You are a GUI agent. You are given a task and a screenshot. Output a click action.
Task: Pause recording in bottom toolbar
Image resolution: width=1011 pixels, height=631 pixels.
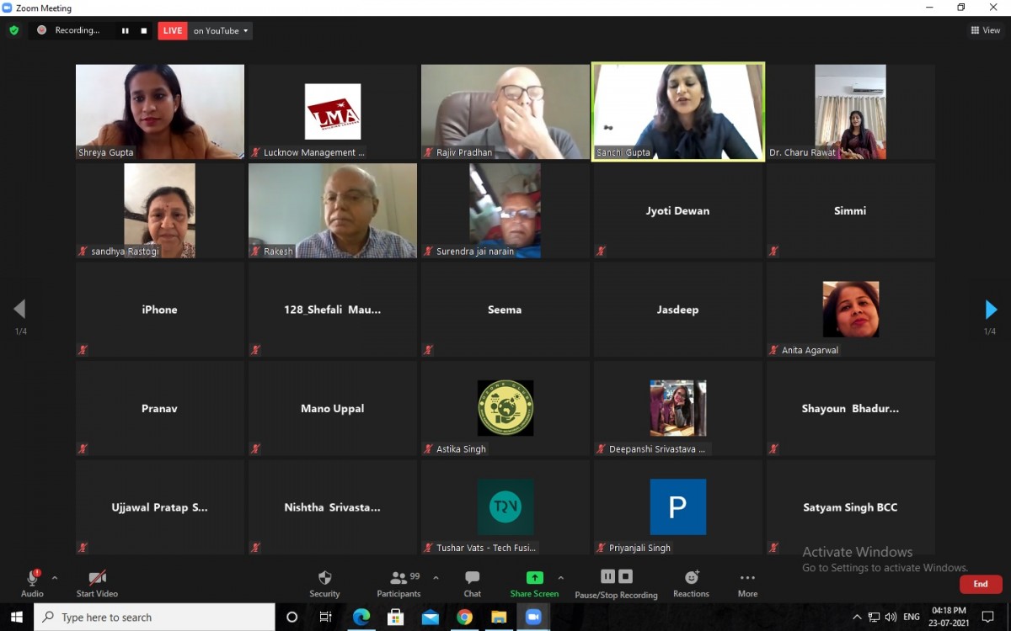tap(607, 576)
